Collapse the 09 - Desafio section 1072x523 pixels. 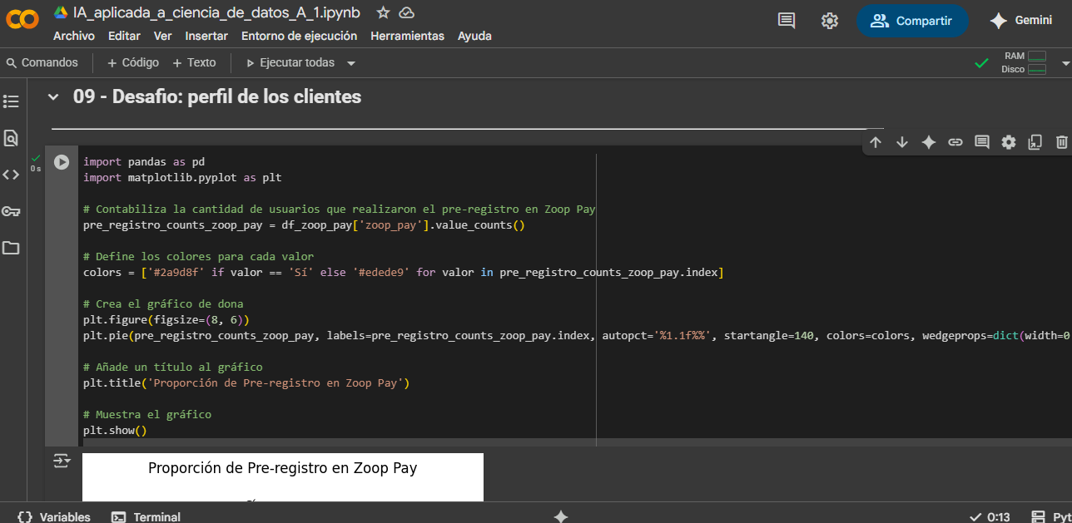pyautogui.click(x=54, y=97)
